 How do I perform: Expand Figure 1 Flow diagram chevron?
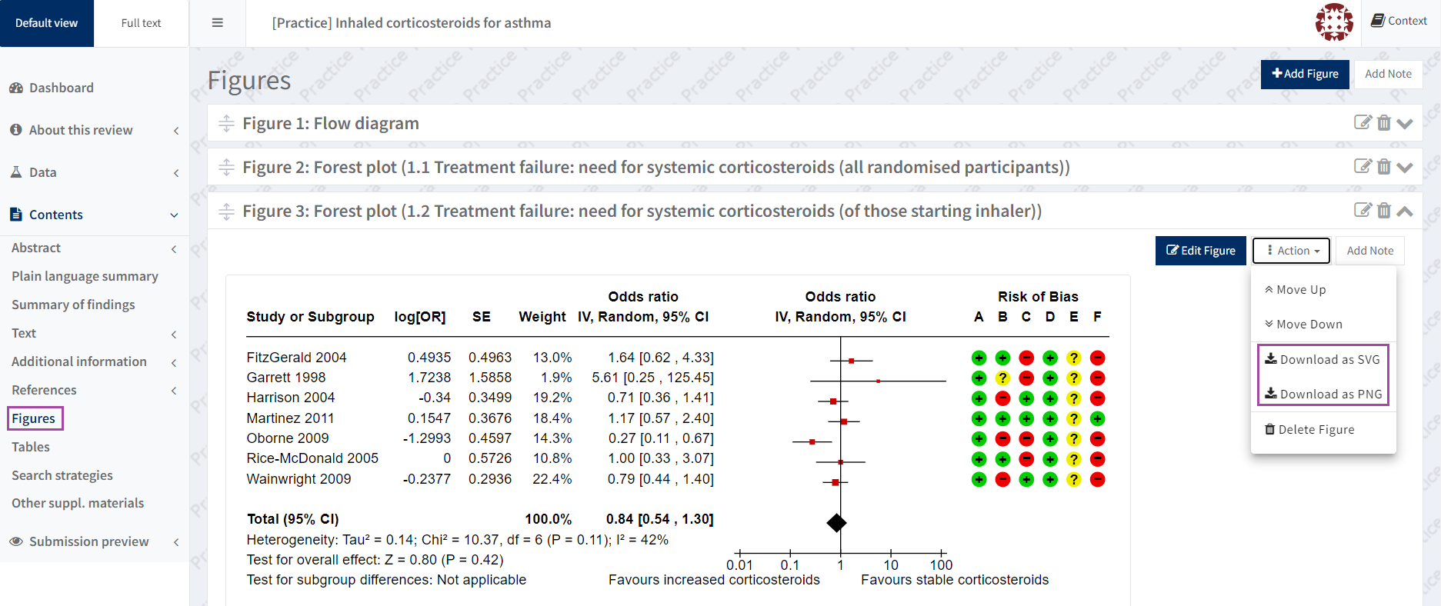tap(1405, 123)
